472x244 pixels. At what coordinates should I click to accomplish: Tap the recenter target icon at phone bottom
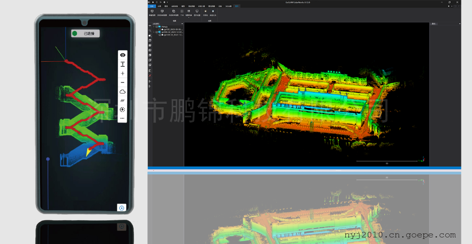(121, 208)
